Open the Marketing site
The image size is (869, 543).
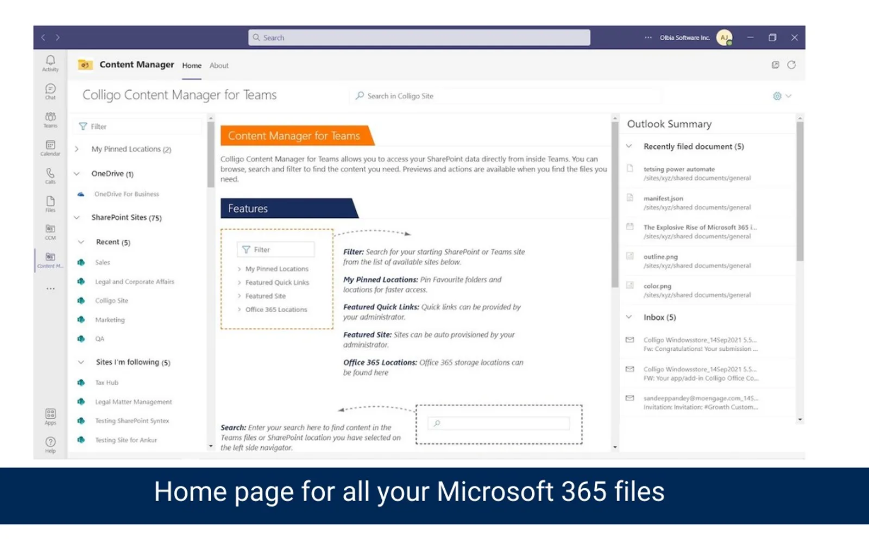pos(110,320)
